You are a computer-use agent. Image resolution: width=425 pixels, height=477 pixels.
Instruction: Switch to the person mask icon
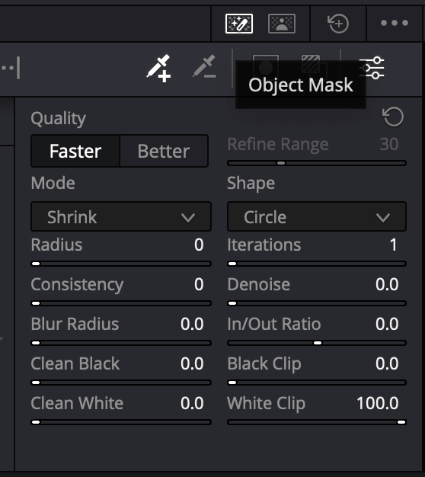click(282, 24)
